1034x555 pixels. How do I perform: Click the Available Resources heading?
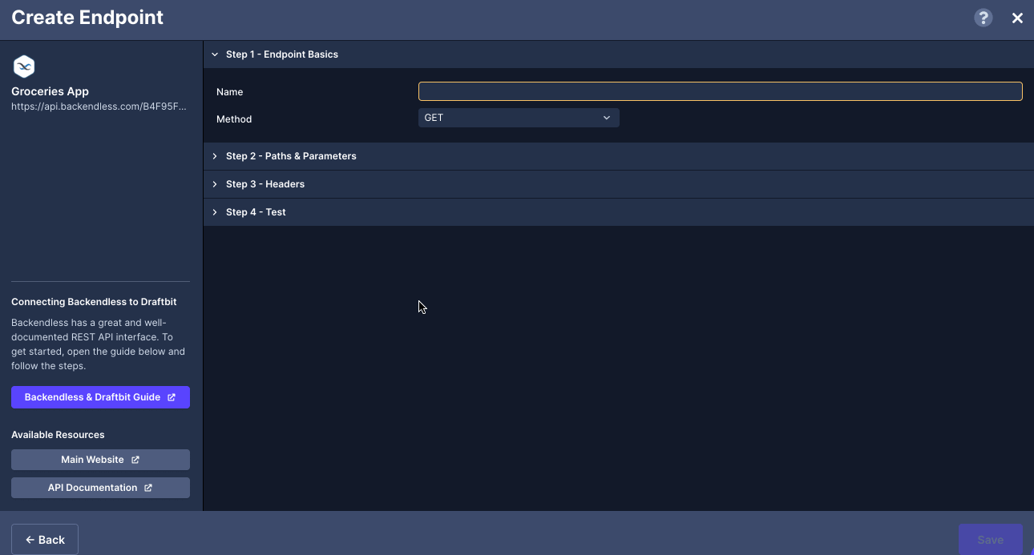point(58,435)
